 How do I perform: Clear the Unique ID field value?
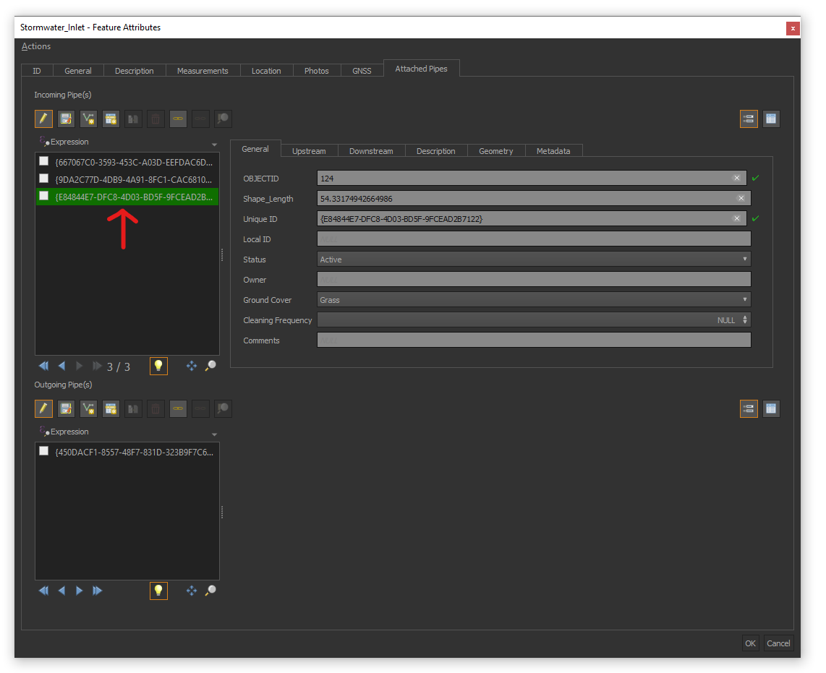tap(737, 218)
